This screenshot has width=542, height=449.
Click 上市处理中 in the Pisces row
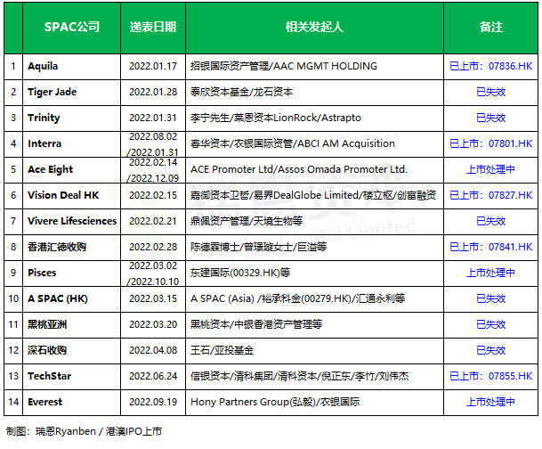[491, 273]
